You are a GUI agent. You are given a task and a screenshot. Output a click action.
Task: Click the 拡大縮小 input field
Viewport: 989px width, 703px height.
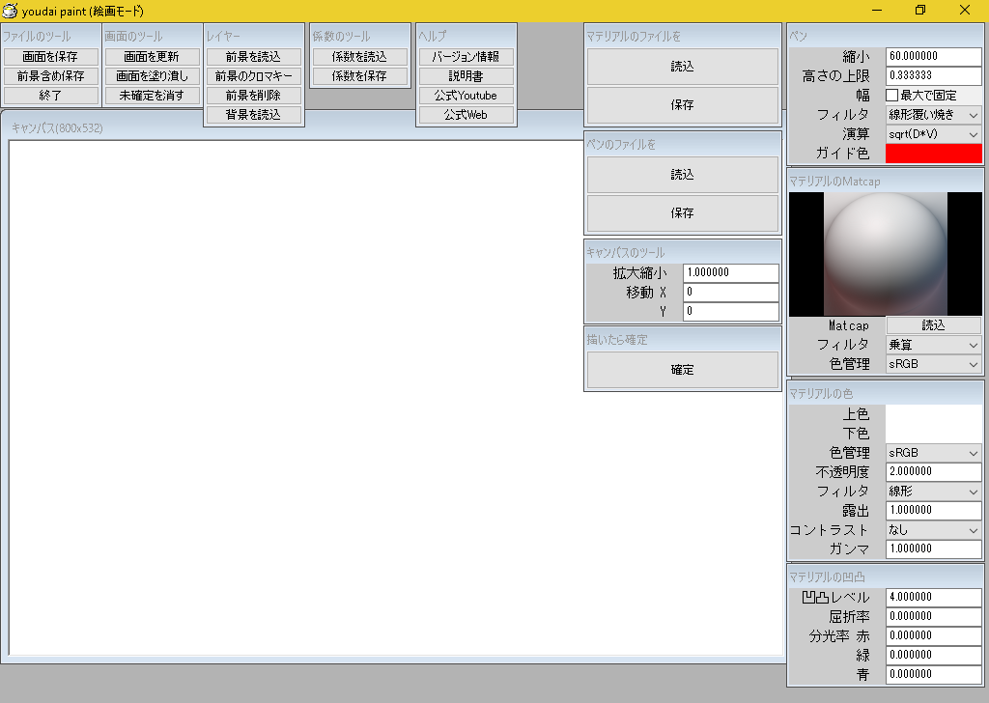click(730, 273)
